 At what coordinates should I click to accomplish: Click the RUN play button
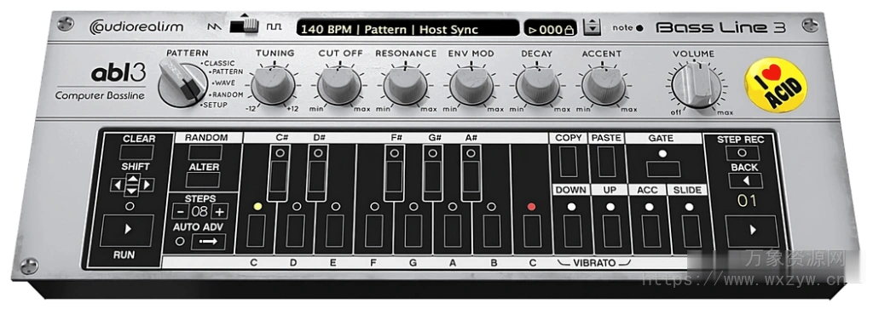[127, 230]
